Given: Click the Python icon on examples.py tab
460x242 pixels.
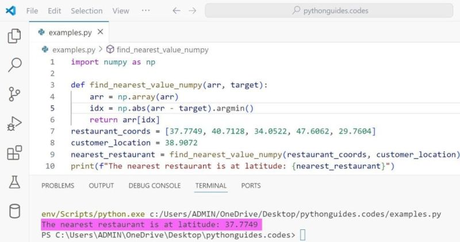Looking at the screenshot, I should click(x=41, y=32).
